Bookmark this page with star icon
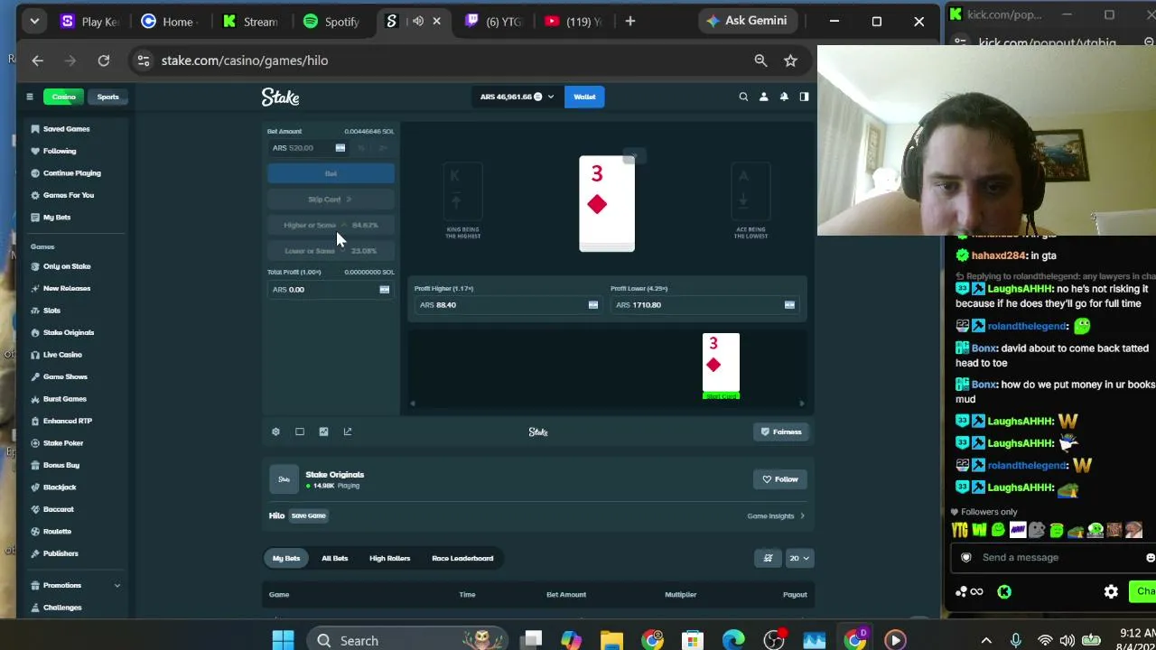The width and height of the screenshot is (1156, 650). 790,60
